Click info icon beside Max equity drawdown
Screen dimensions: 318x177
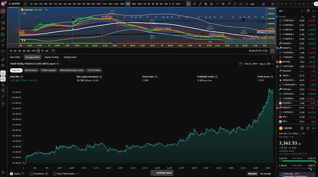coord(101,77)
